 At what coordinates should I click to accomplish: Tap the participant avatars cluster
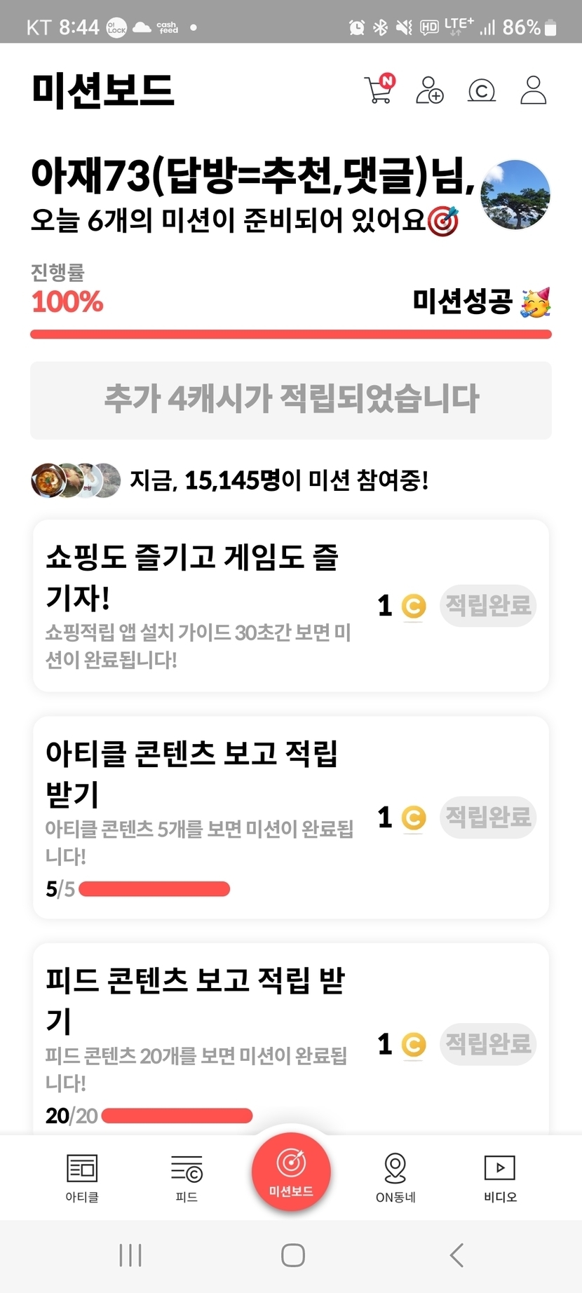[76, 481]
